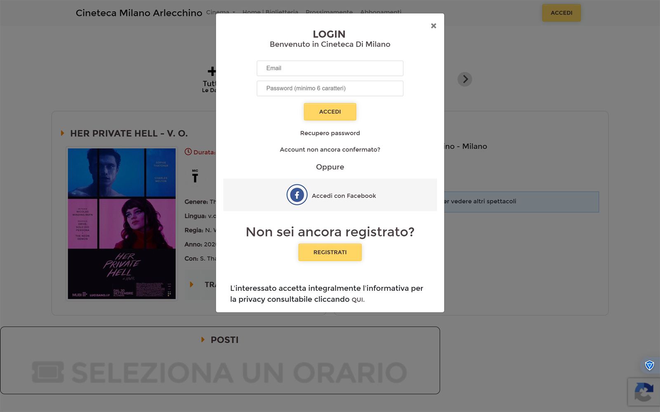Click the orange triangle before movie title

(63, 133)
